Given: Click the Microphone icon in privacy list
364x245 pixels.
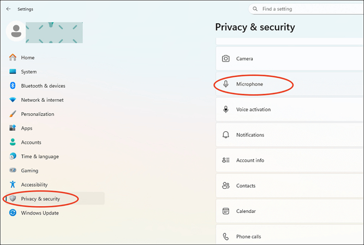Looking at the screenshot, I should pos(226,84).
